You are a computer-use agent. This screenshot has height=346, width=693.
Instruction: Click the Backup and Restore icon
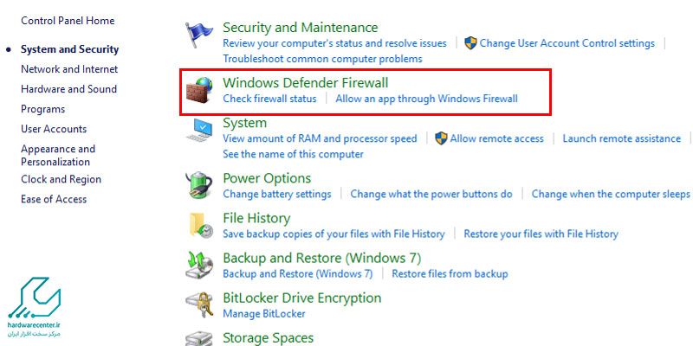(199, 265)
